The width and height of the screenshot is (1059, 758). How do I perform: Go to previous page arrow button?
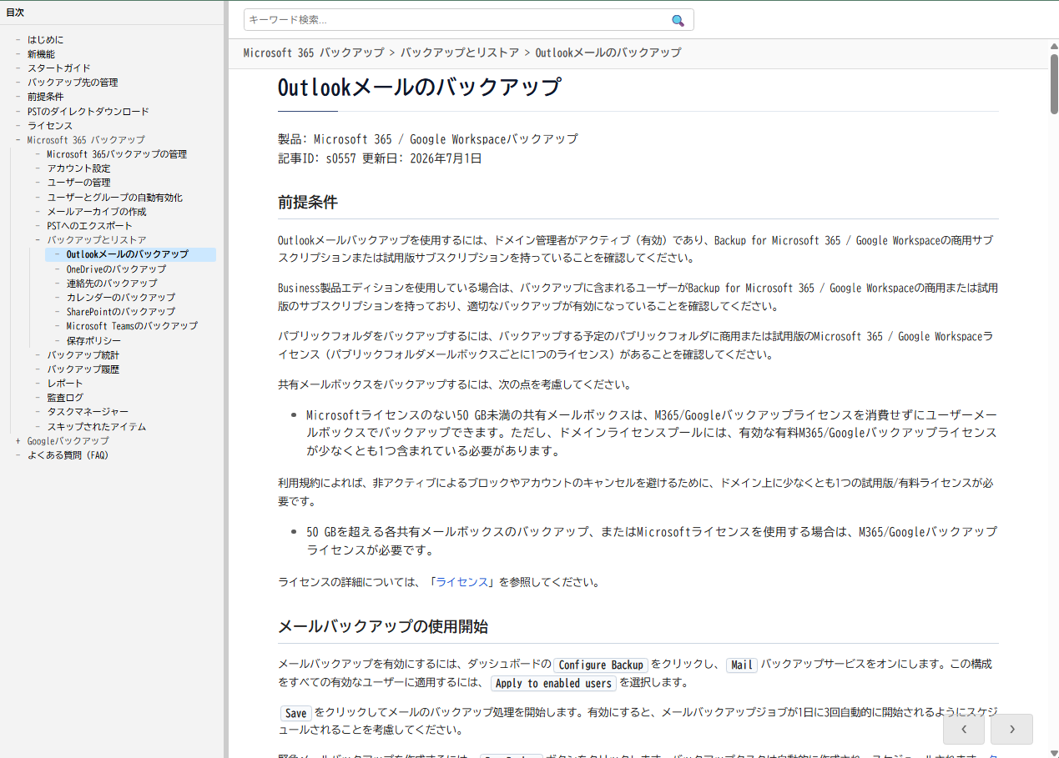(x=964, y=729)
